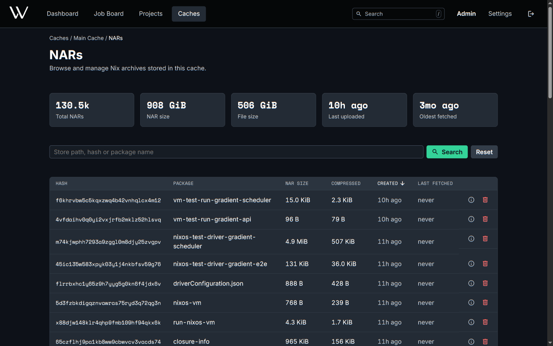Delete the run-nixos-vm NAR
Viewport: 553px width, 346px height.
[485, 322]
